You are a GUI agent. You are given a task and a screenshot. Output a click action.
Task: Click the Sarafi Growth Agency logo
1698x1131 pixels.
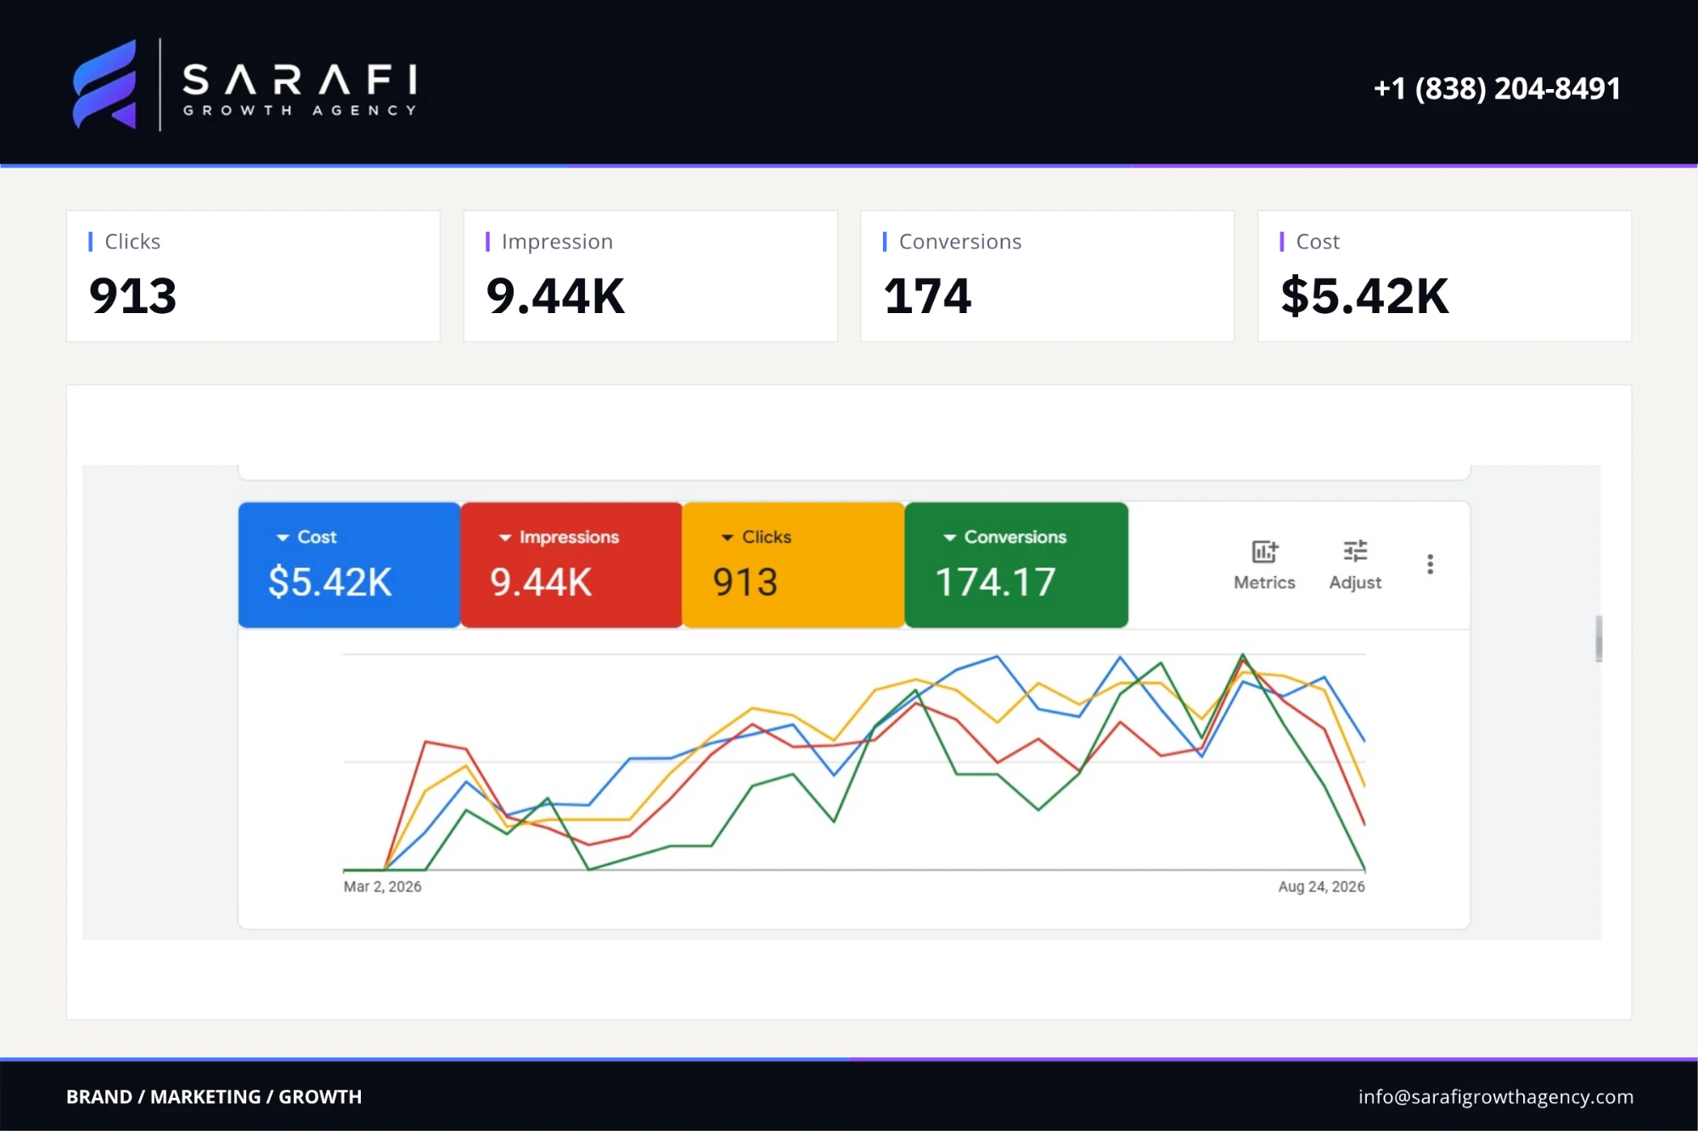245,84
